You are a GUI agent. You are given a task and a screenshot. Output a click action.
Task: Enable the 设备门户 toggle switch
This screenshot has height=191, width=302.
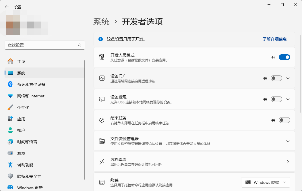point(276,78)
